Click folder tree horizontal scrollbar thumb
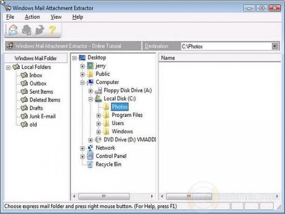The width and height of the screenshot is (285, 214). (104, 196)
